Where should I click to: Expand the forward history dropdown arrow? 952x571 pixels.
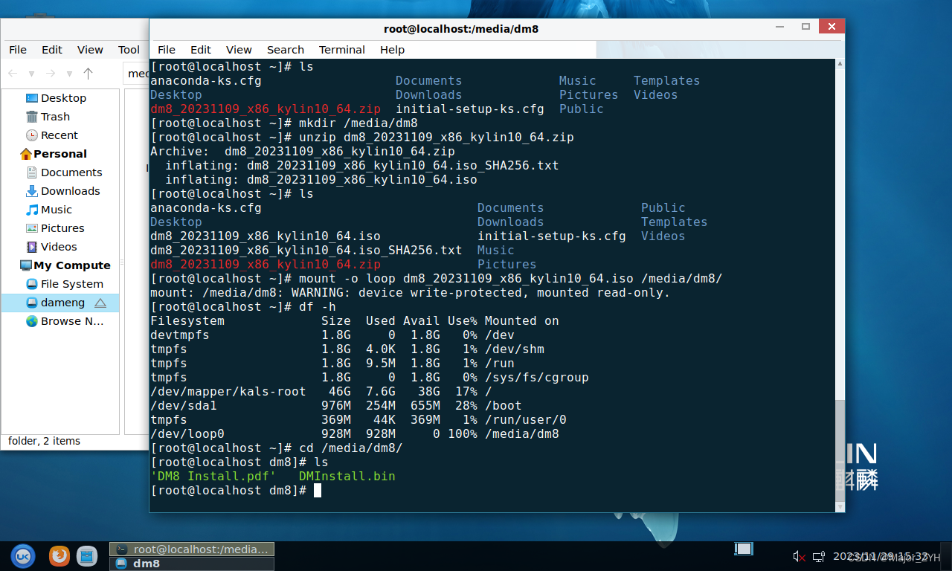[69, 74]
